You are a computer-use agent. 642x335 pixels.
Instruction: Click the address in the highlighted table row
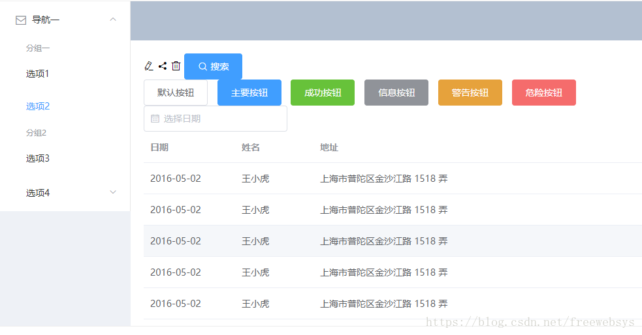click(x=383, y=241)
